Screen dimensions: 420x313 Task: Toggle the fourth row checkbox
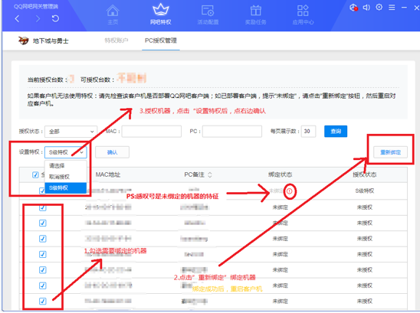(43, 239)
